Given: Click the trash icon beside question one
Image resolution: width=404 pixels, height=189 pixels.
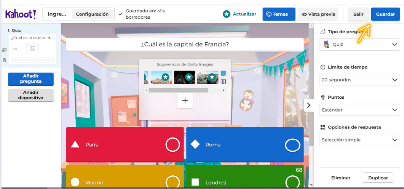Looking at the screenshot, I should tap(4, 60).
